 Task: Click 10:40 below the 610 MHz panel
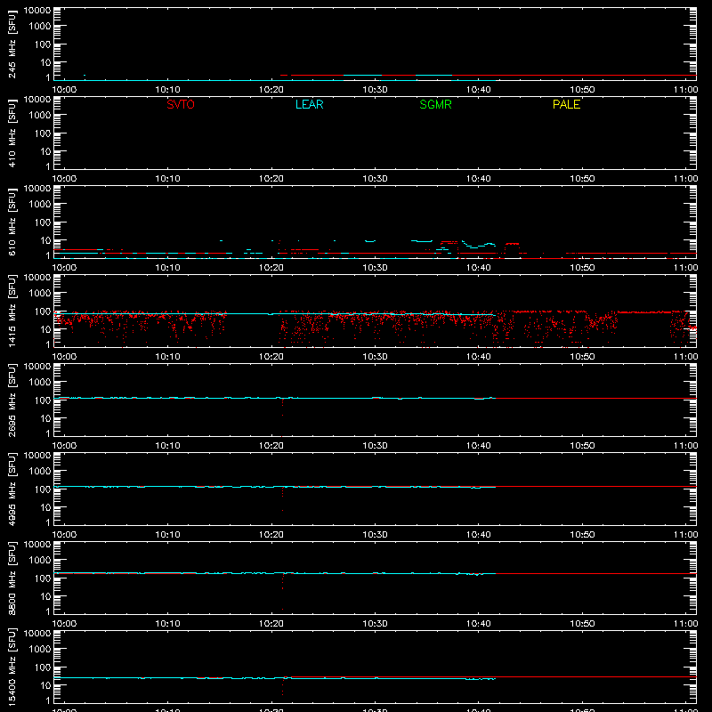point(479,268)
